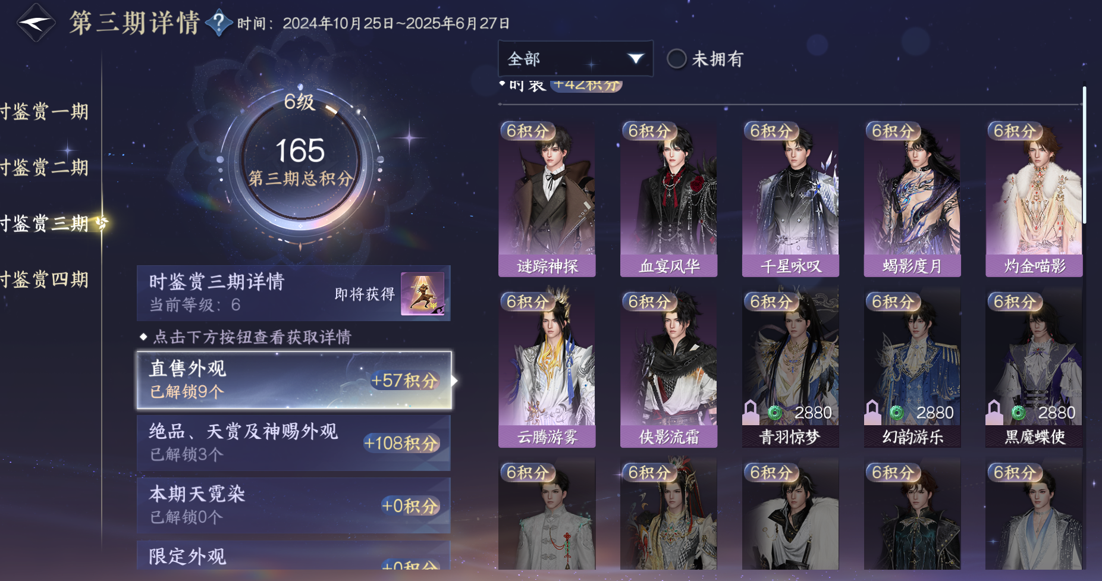Expand the 直售外观 category arrow
1102x581 pixels.
(454, 381)
